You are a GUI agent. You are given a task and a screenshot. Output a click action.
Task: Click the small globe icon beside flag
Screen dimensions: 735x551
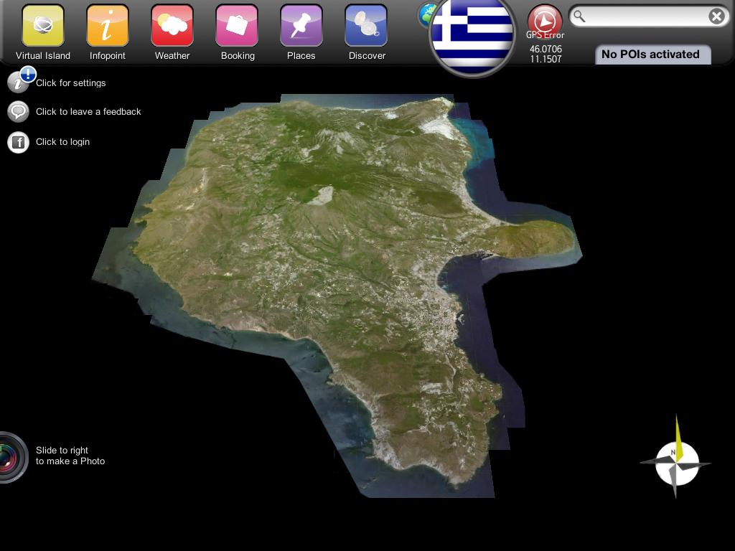click(426, 15)
